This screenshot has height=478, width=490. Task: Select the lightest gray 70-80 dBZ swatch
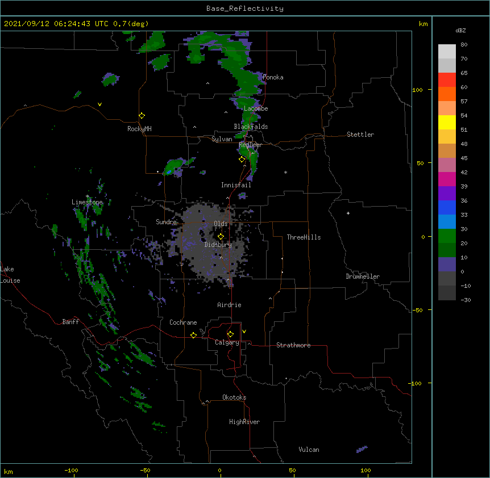[447, 52]
